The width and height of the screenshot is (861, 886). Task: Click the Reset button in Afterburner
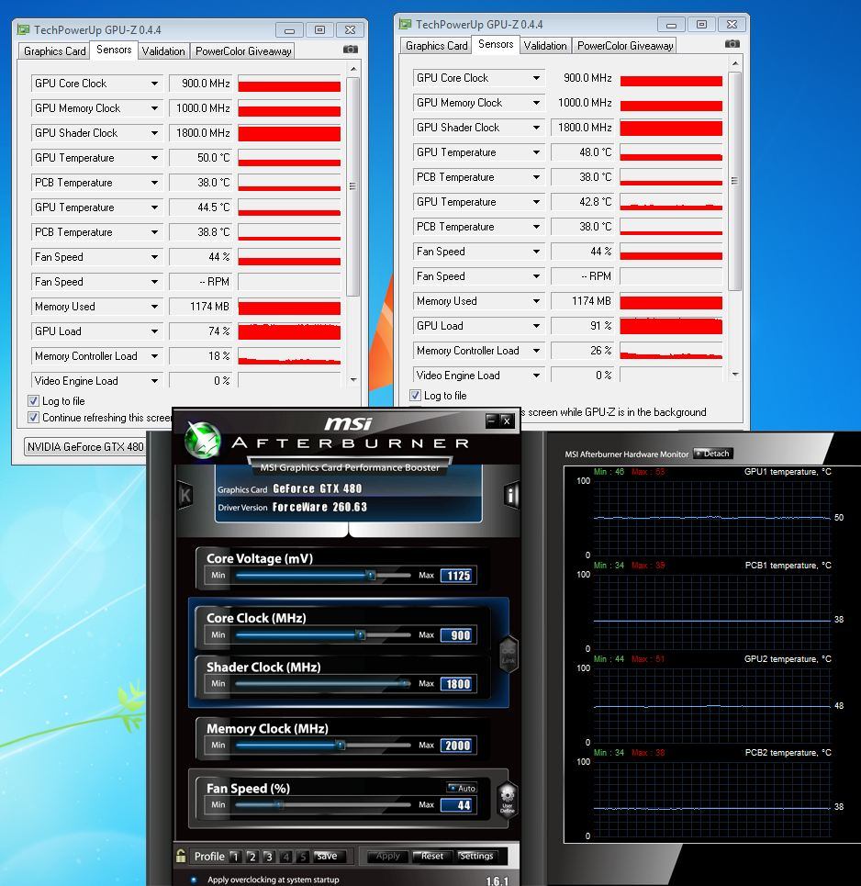(x=432, y=856)
